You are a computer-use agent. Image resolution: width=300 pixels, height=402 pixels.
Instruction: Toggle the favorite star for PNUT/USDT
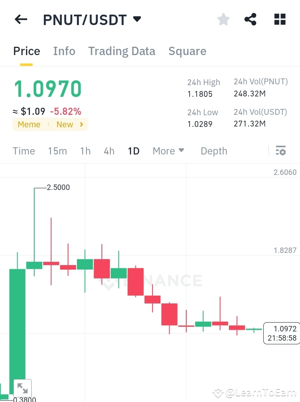point(223,19)
